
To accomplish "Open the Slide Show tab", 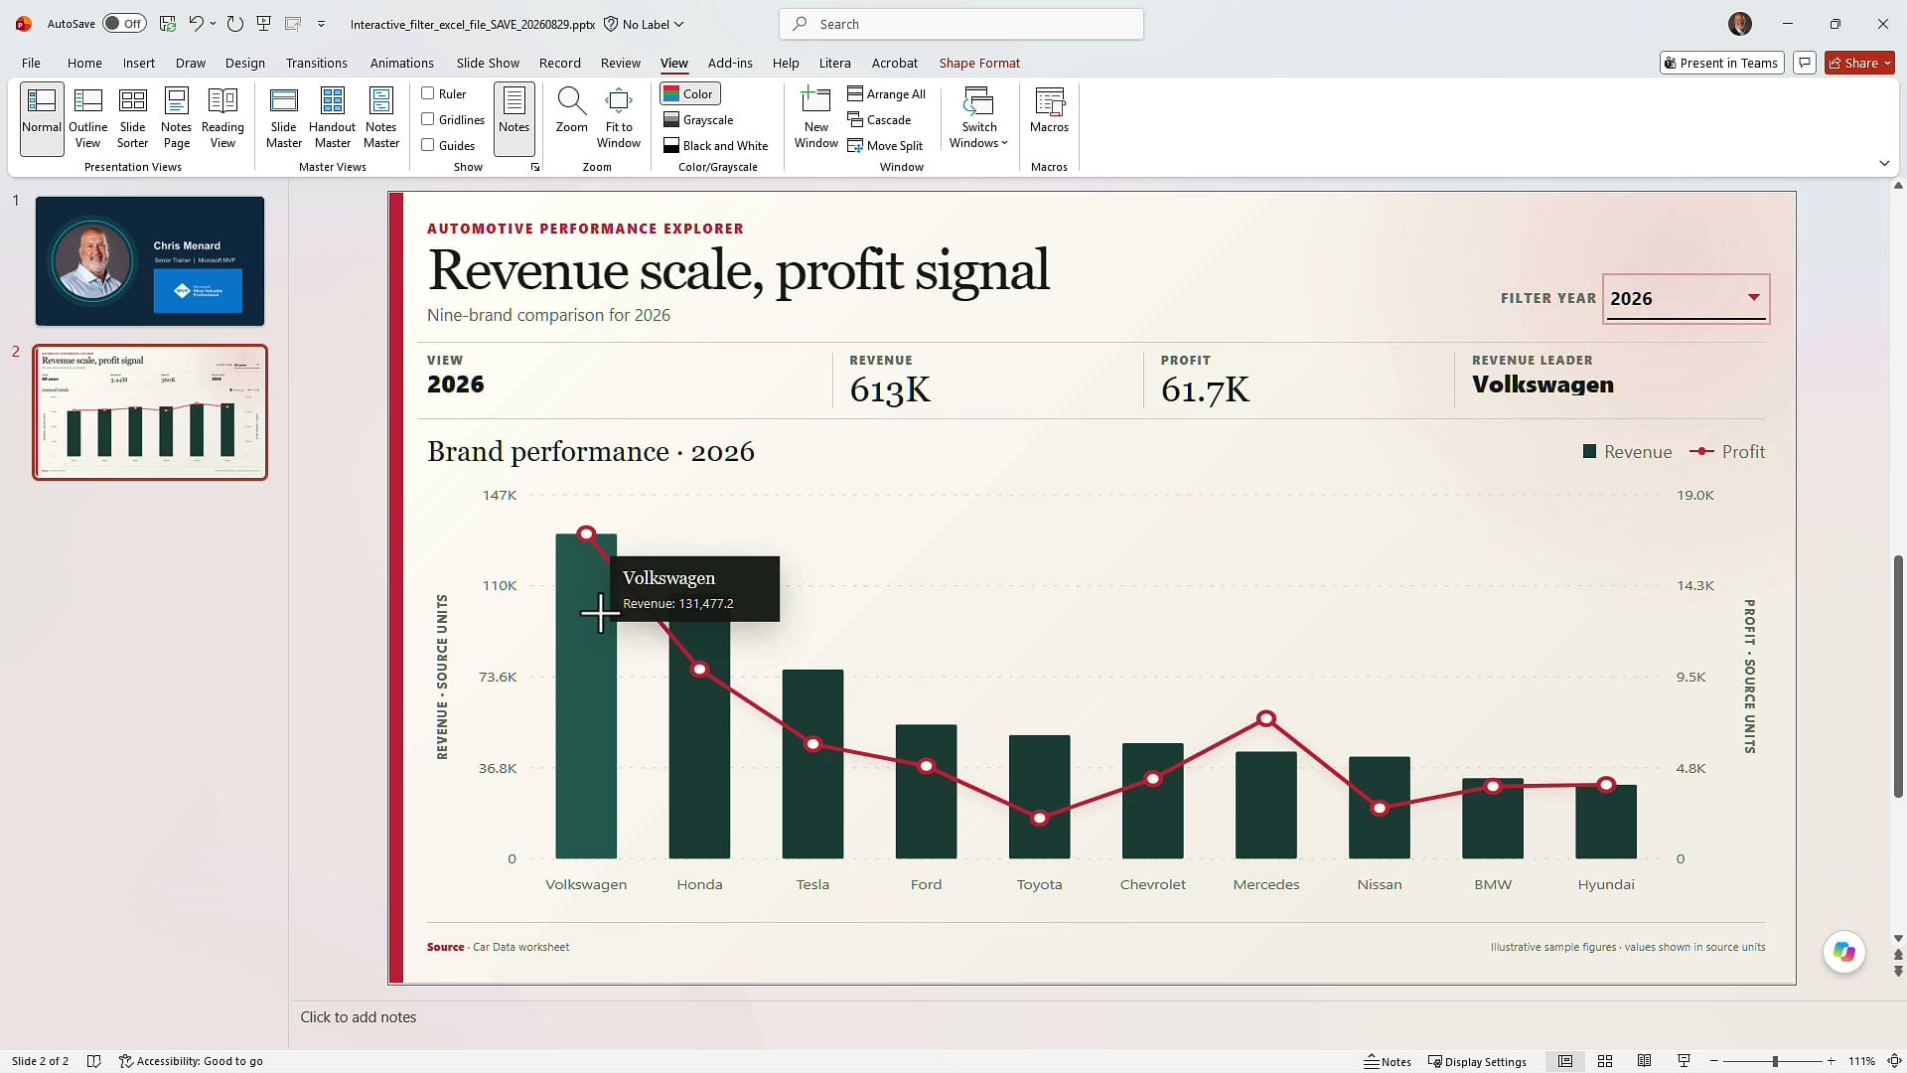I will click(488, 63).
